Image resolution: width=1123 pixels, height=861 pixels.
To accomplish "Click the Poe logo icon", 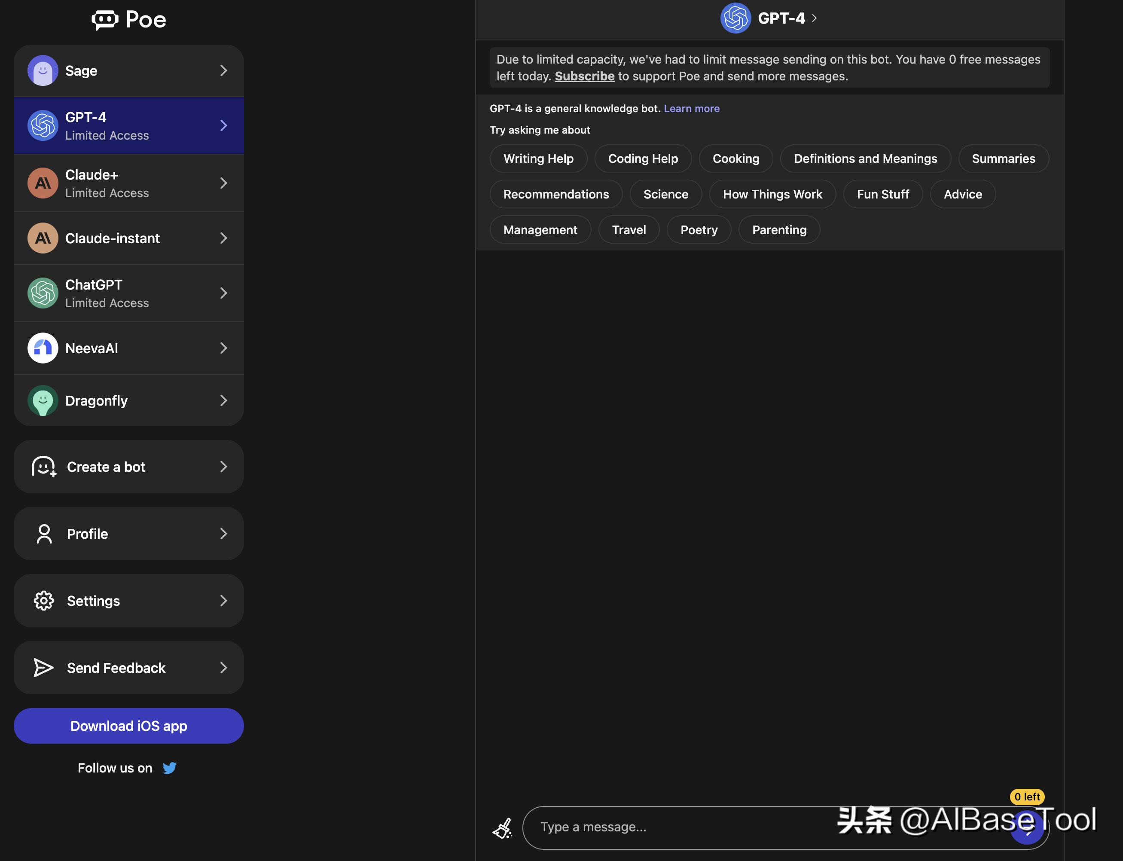I will tap(105, 19).
